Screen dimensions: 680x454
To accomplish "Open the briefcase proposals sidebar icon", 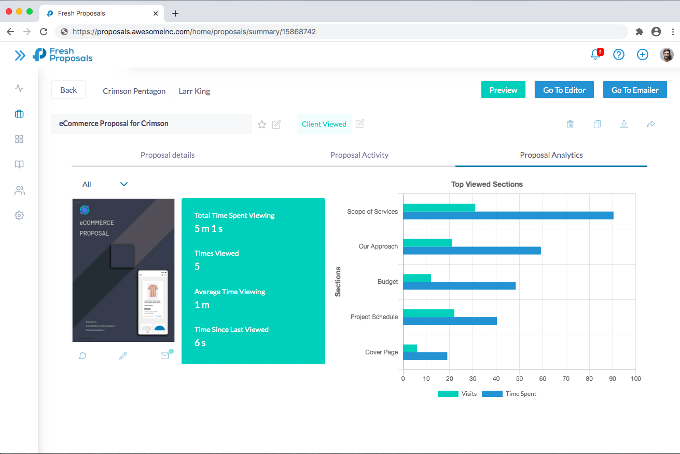I will point(19,114).
